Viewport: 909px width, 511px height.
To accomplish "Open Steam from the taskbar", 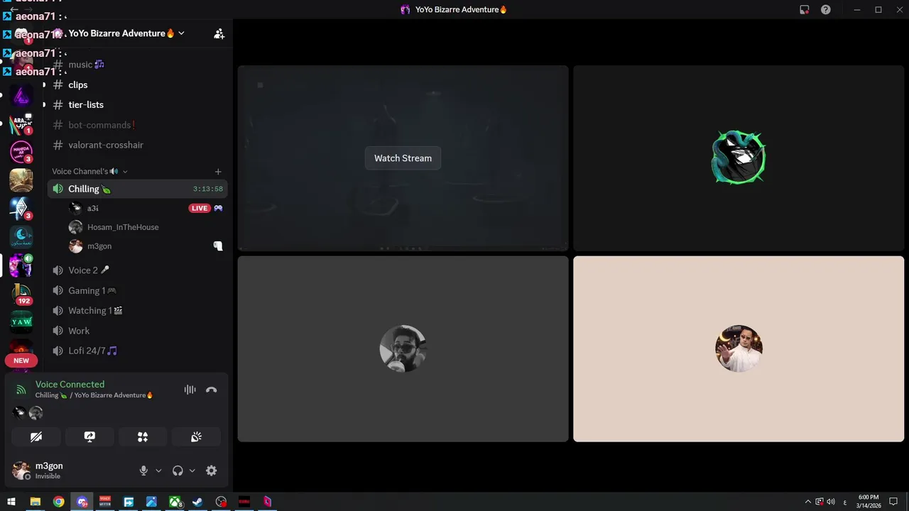I will click(x=198, y=502).
